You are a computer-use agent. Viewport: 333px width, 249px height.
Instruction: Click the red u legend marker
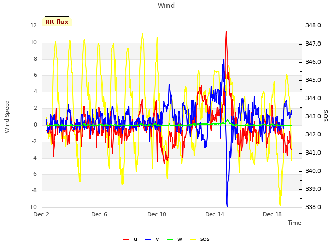pos(126,240)
